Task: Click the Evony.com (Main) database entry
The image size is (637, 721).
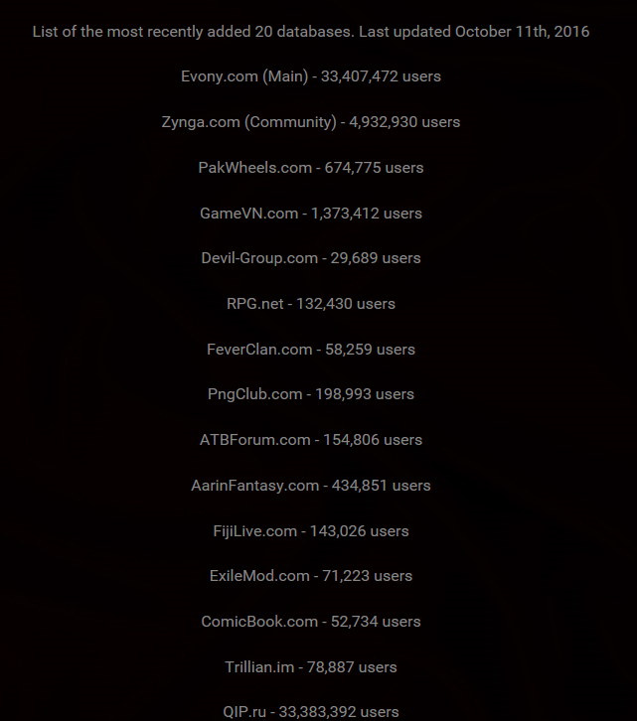Action: (311, 76)
